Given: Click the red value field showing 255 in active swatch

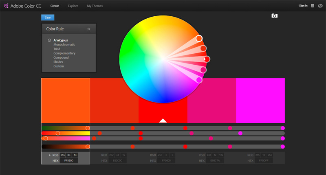Looking at the screenshot, I should pos(63,155).
